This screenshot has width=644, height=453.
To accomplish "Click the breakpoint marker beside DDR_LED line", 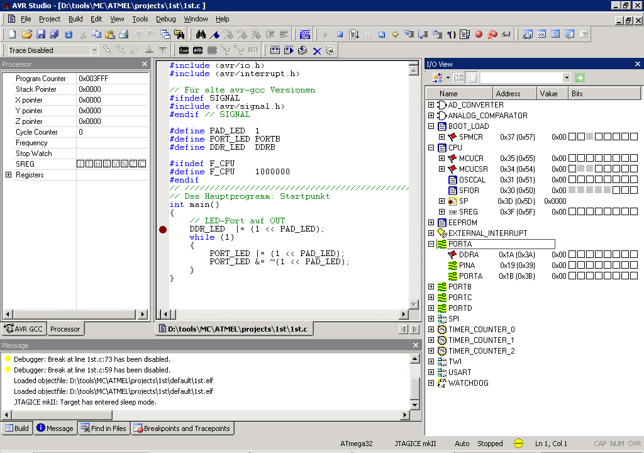I will tap(163, 230).
